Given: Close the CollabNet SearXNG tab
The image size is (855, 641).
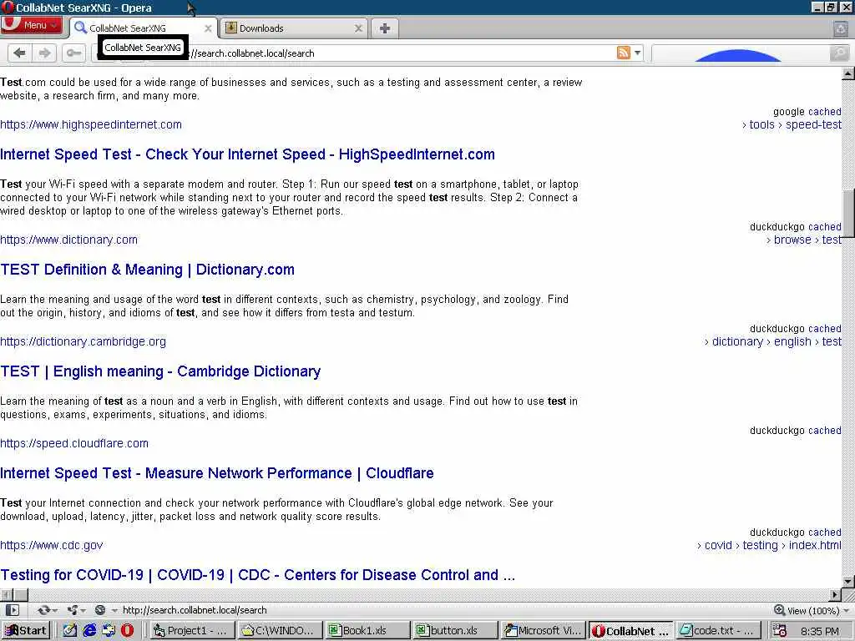Looking at the screenshot, I should (208, 28).
